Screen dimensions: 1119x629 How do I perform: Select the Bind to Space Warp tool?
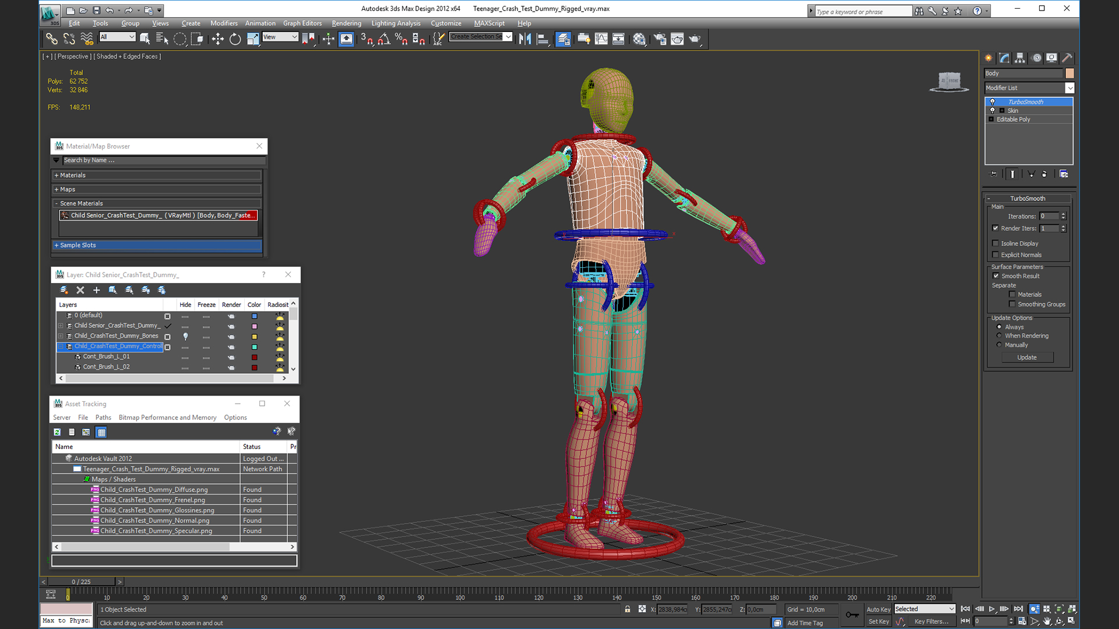coord(87,39)
